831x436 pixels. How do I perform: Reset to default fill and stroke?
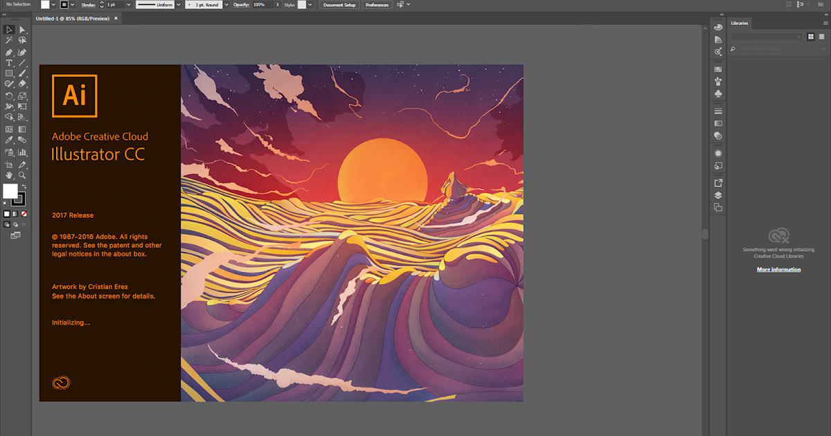point(6,204)
